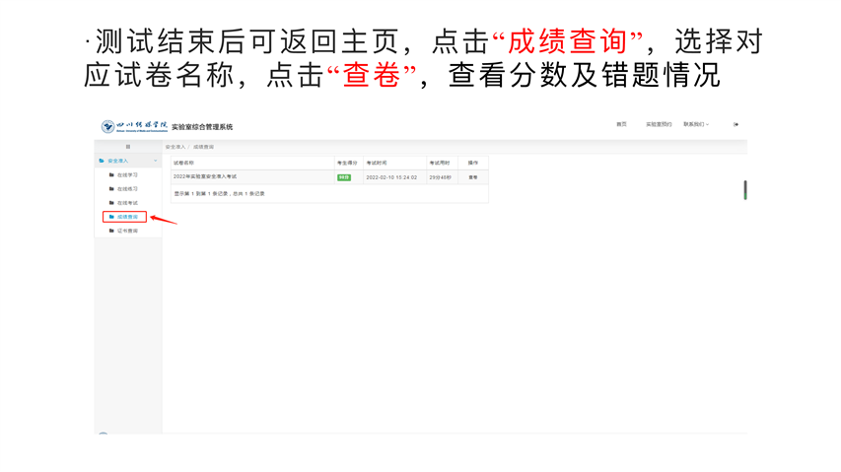Image resolution: width=841 pixels, height=472 pixels.
Task: Click the sidebar collapse hamburger icon
Action: click(127, 147)
